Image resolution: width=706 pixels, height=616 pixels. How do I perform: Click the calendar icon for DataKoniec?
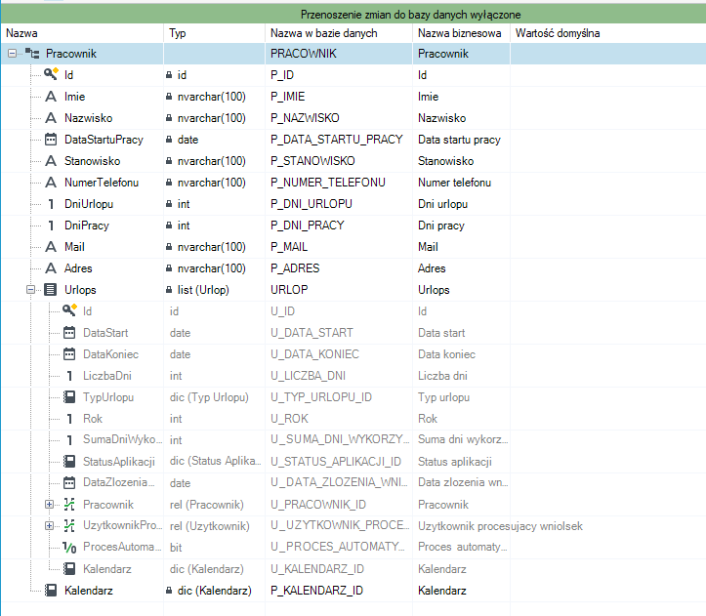(x=69, y=354)
